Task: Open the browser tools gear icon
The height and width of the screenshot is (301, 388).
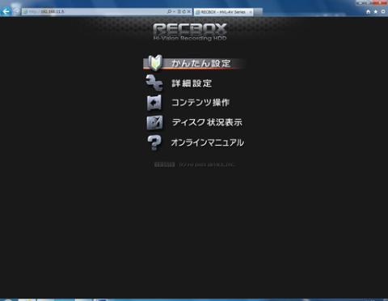Action: pos(383,11)
